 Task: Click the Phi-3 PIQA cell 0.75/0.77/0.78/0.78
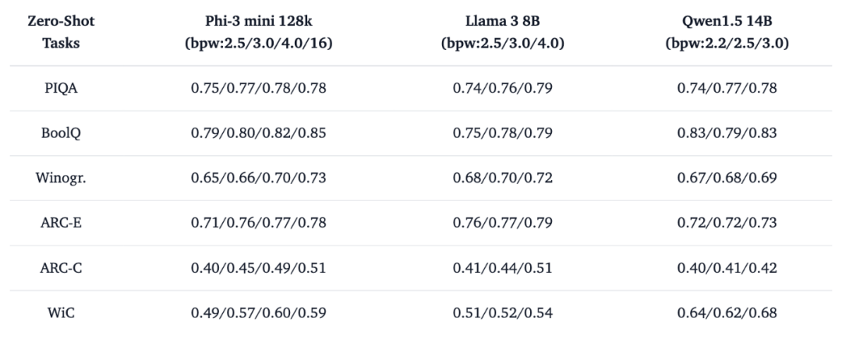click(x=259, y=88)
